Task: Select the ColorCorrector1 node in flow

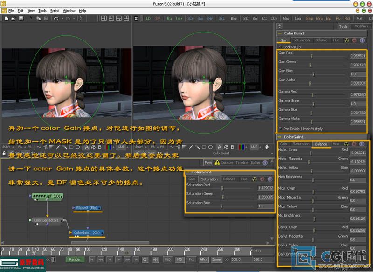Action: 48,220
